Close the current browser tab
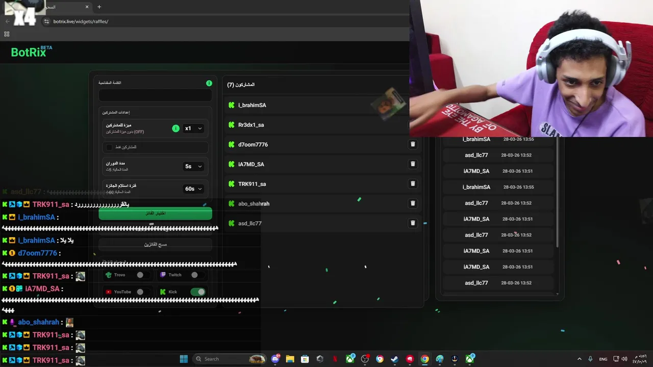The width and height of the screenshot is (653, 367). (x=87, y=7)
